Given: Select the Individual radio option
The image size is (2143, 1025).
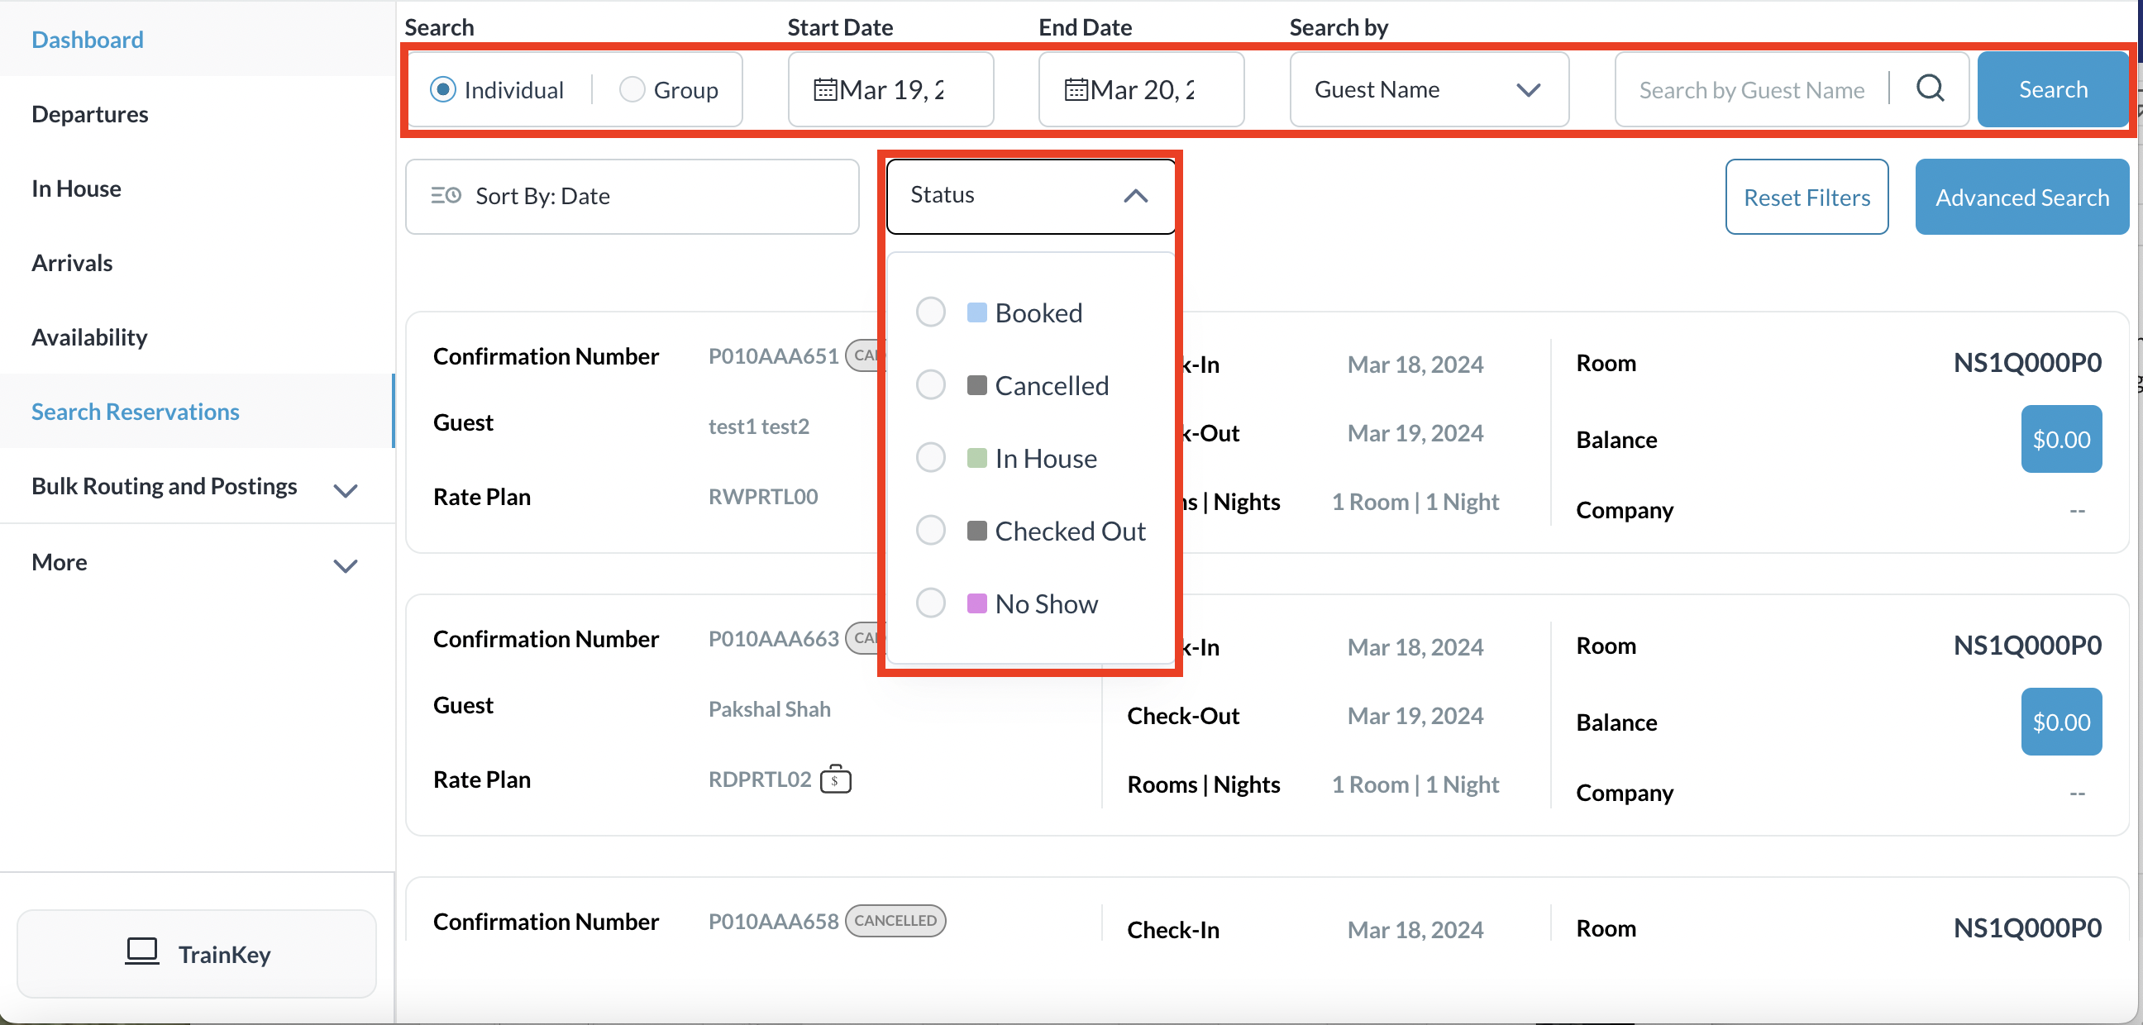Looking at the screenshot, I should (443, 89).
